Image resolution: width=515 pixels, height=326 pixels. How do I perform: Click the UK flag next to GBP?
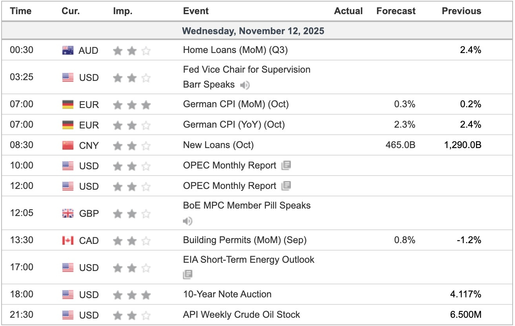click(x=68, y=214)
